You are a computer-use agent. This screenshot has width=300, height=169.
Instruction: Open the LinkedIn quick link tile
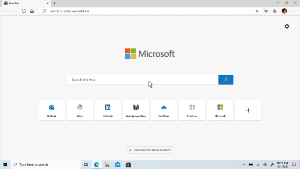pyautogui.click(x=108, y=110)
